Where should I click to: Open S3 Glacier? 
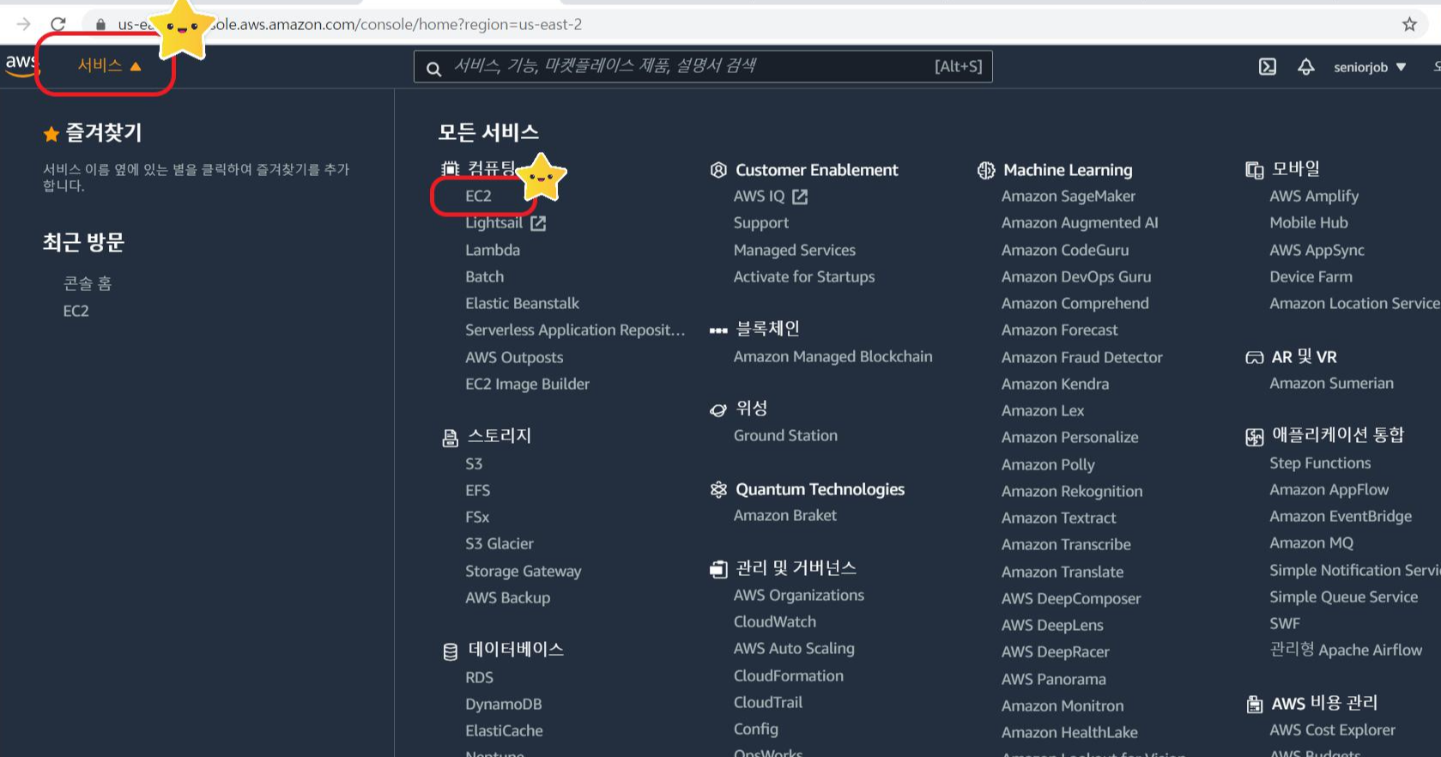500,543
